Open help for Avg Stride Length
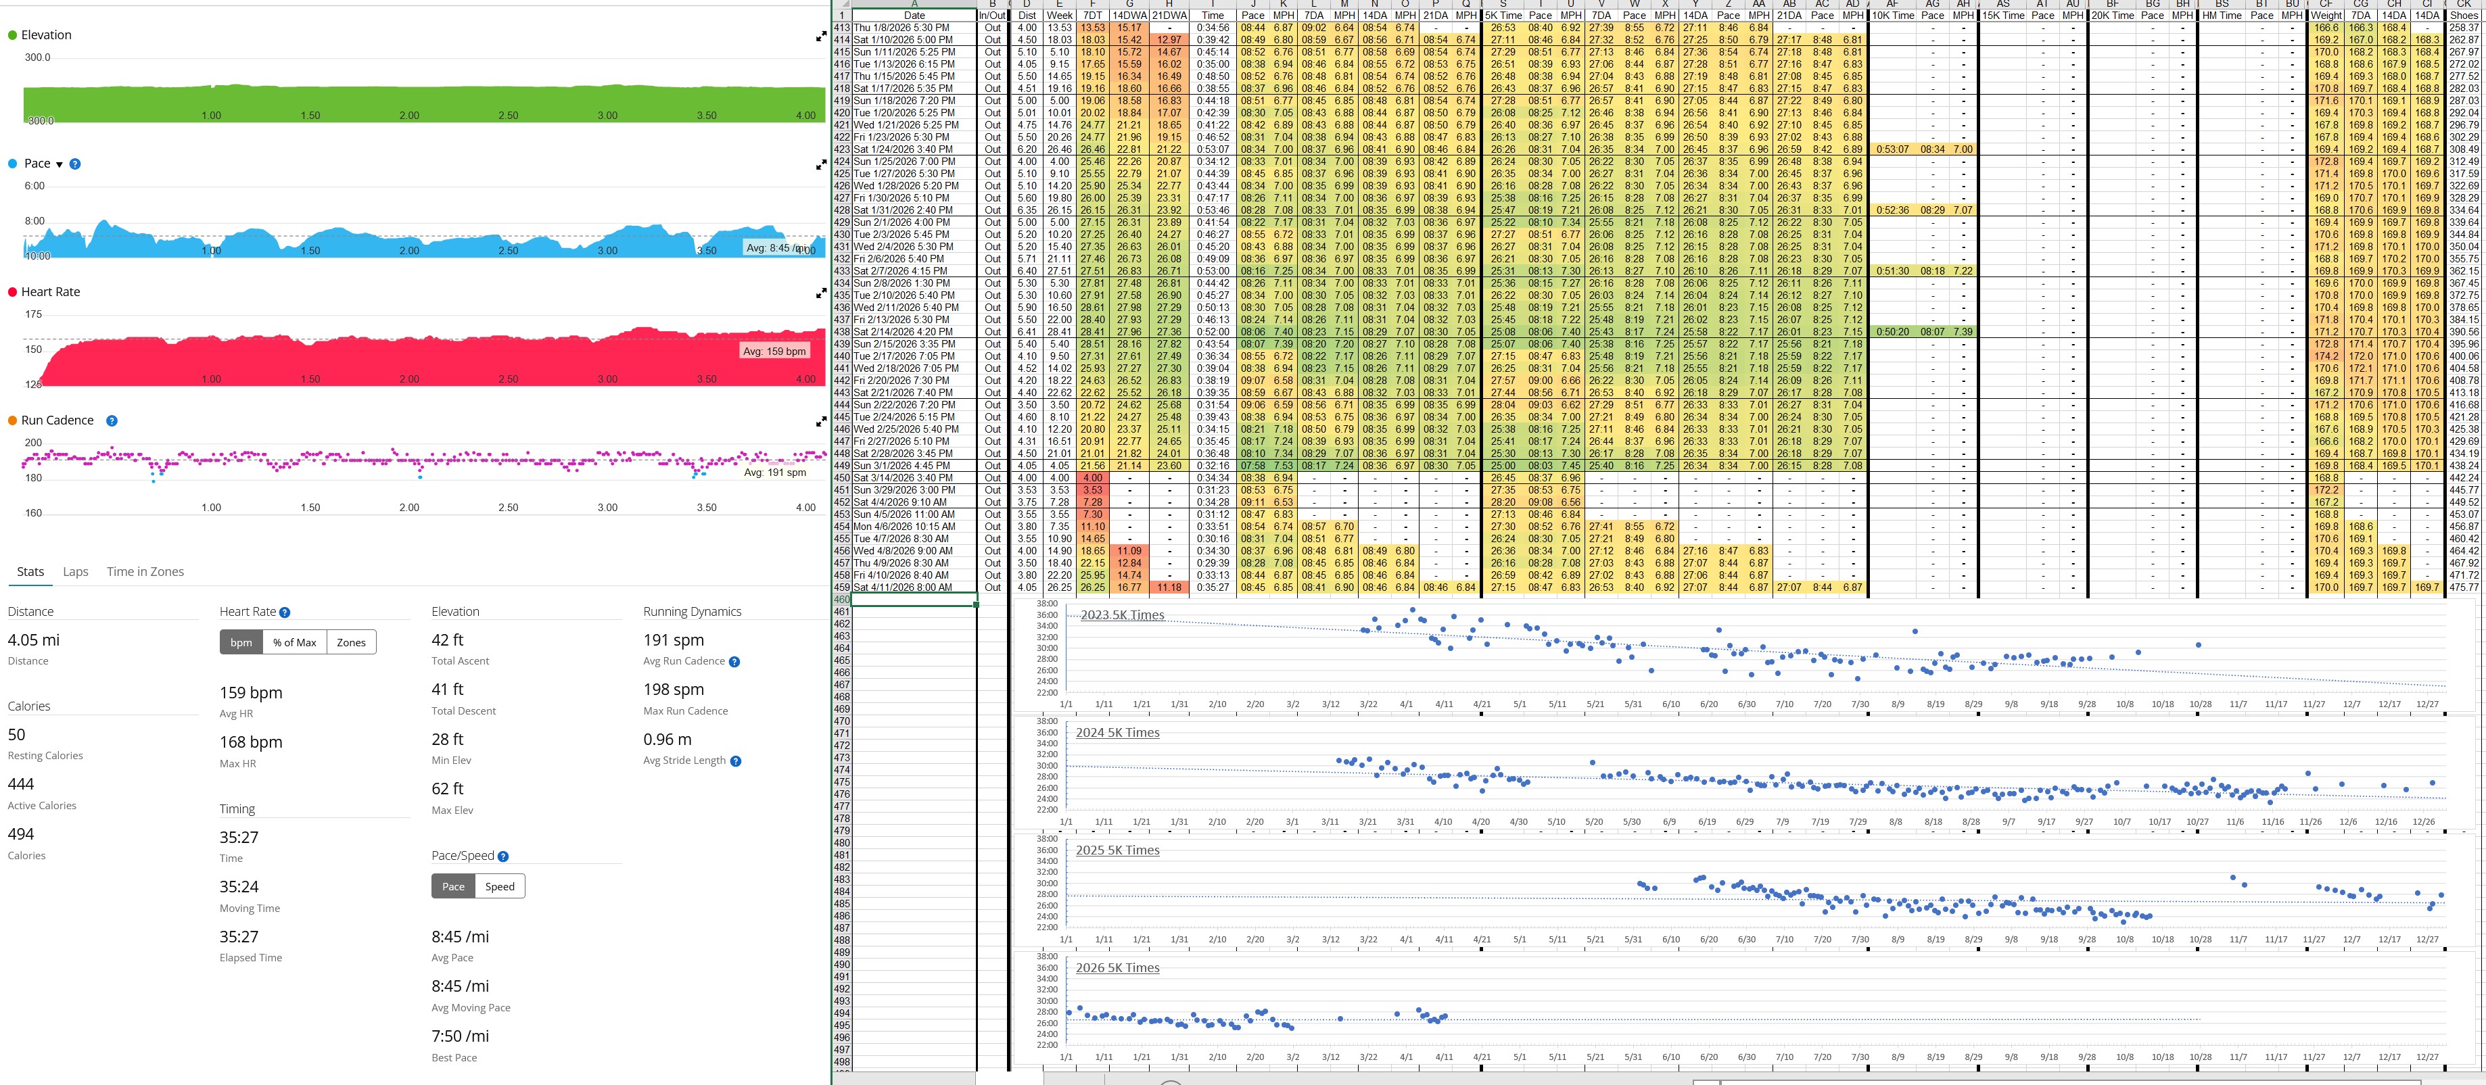This screenshot has width=2486, height=1085. tap(735, 761)
